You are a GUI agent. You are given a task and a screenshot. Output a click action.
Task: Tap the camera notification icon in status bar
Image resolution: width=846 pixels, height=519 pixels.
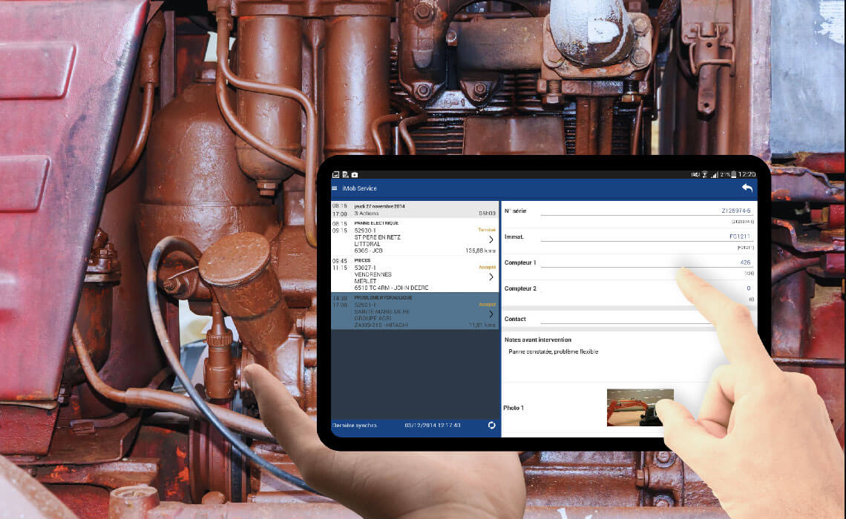coord(355,175)
